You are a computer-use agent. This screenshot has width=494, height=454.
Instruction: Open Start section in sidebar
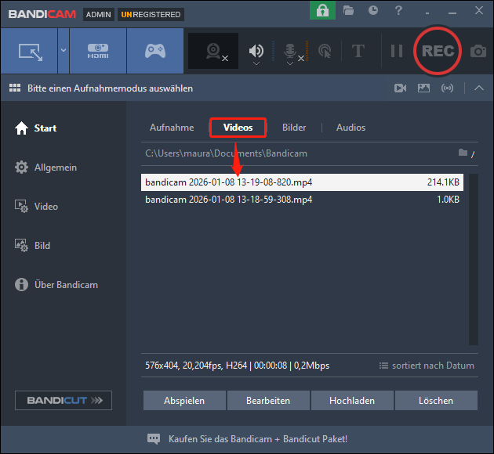click(x=35, y=128)
